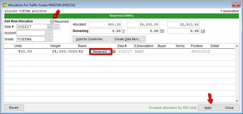Click the Hold for Customer button
The height and width of the screenshot is (114, 243).
(x=91, y=39)
